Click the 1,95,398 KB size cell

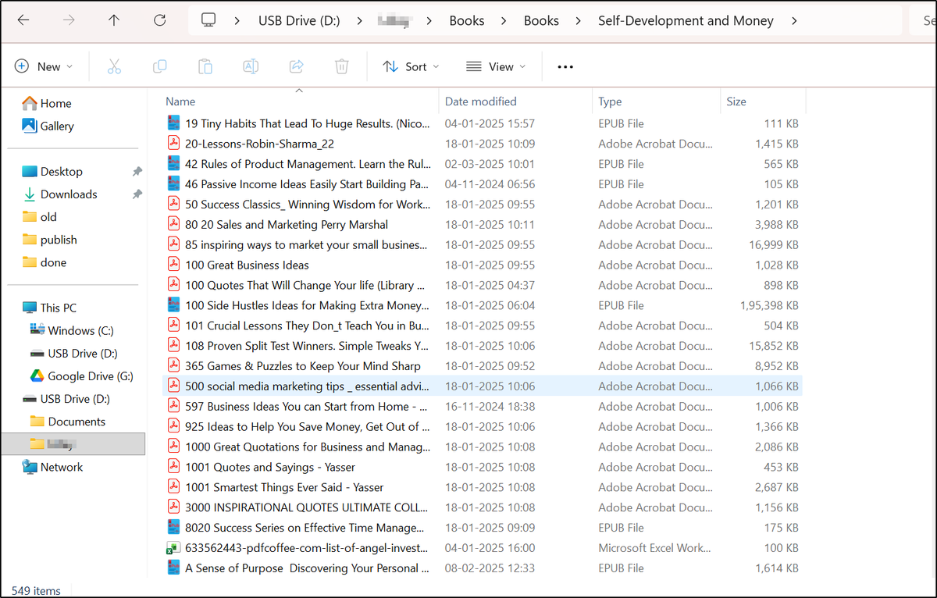[x=769, y=305]
